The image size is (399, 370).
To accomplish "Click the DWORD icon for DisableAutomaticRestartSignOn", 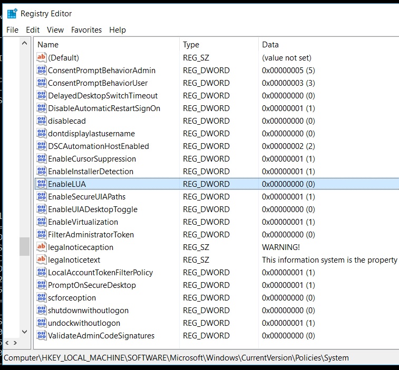I will pyautogui.click(x=42, y=108).
